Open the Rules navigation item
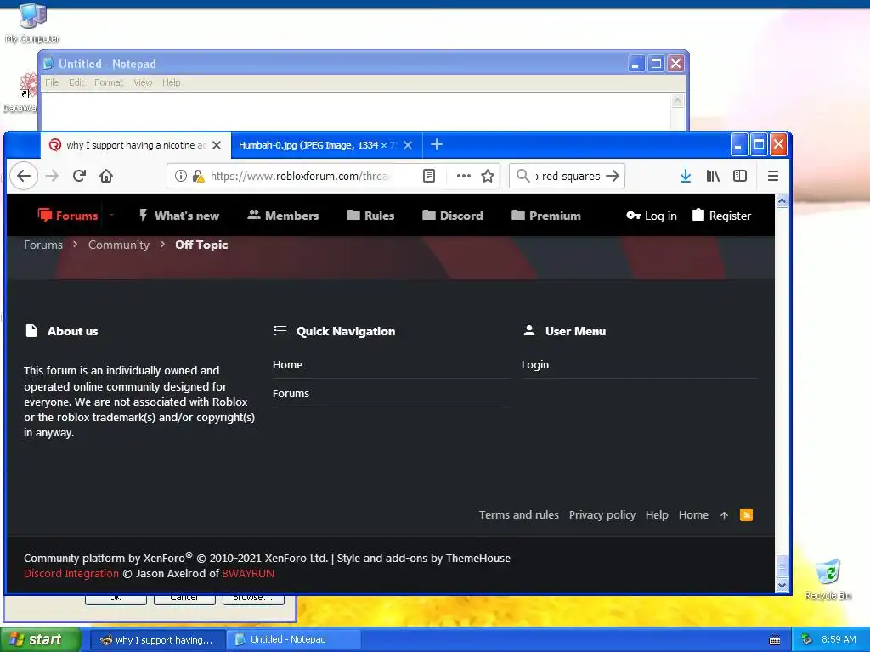 pos(370,215)
